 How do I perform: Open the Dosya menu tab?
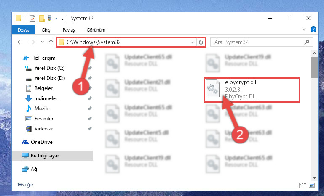[x=24, y=30]
